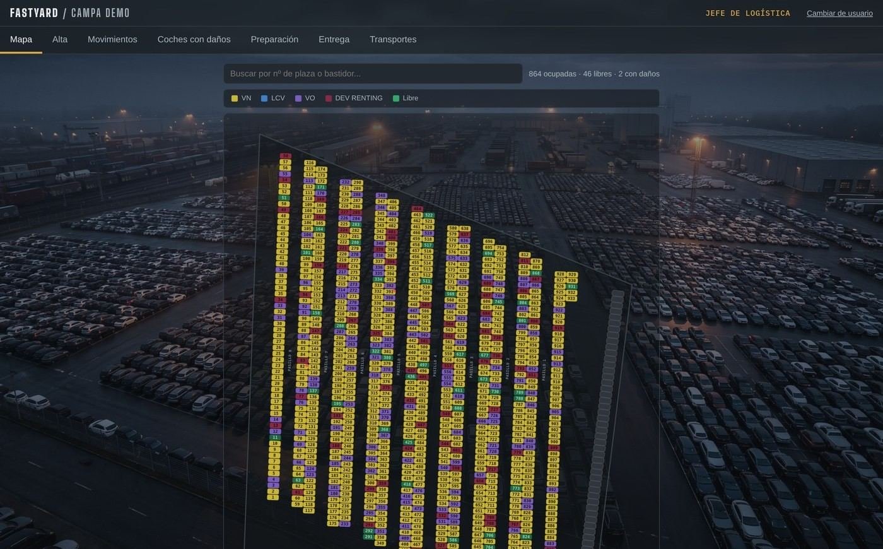The image size is (883, 549).
Task: Open the Coches con daños tab
Action: [x=194, y=39]
